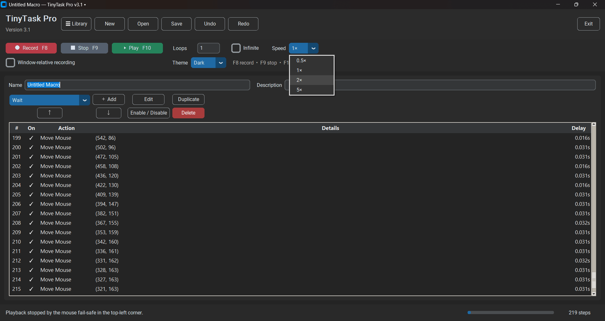Image resolution: width=605 pixels, height=321 pixels.
Task: Click the step list scrollbar thumb
Action: pyautogui.click(x=594, y=280)
